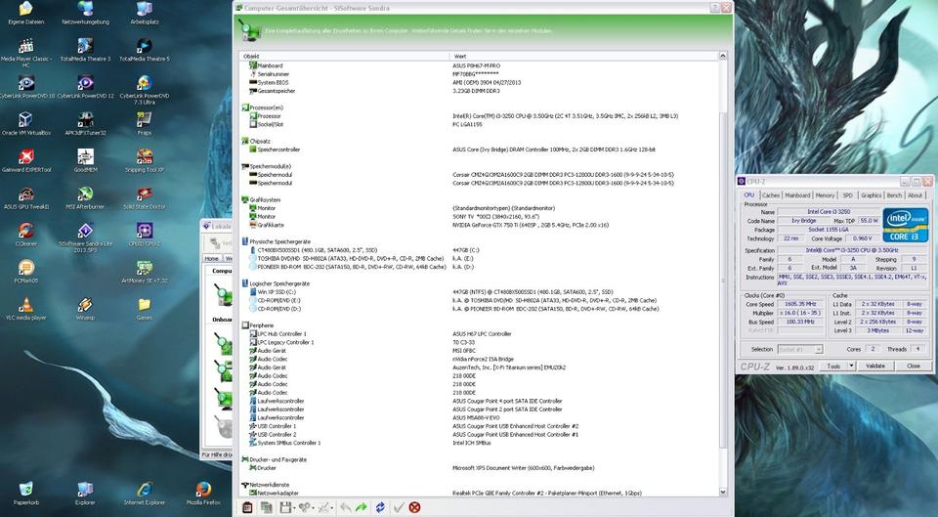Open the Arbeitsplatz desktop icon
This screenshot has width=938, height=517.
[x=145, y=9]
